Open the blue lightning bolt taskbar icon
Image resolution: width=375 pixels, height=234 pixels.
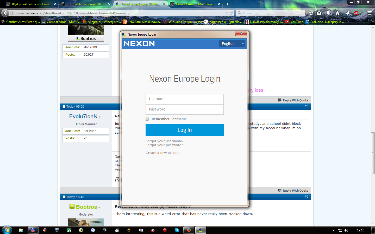pyautogui.click(x=93, y=230)
